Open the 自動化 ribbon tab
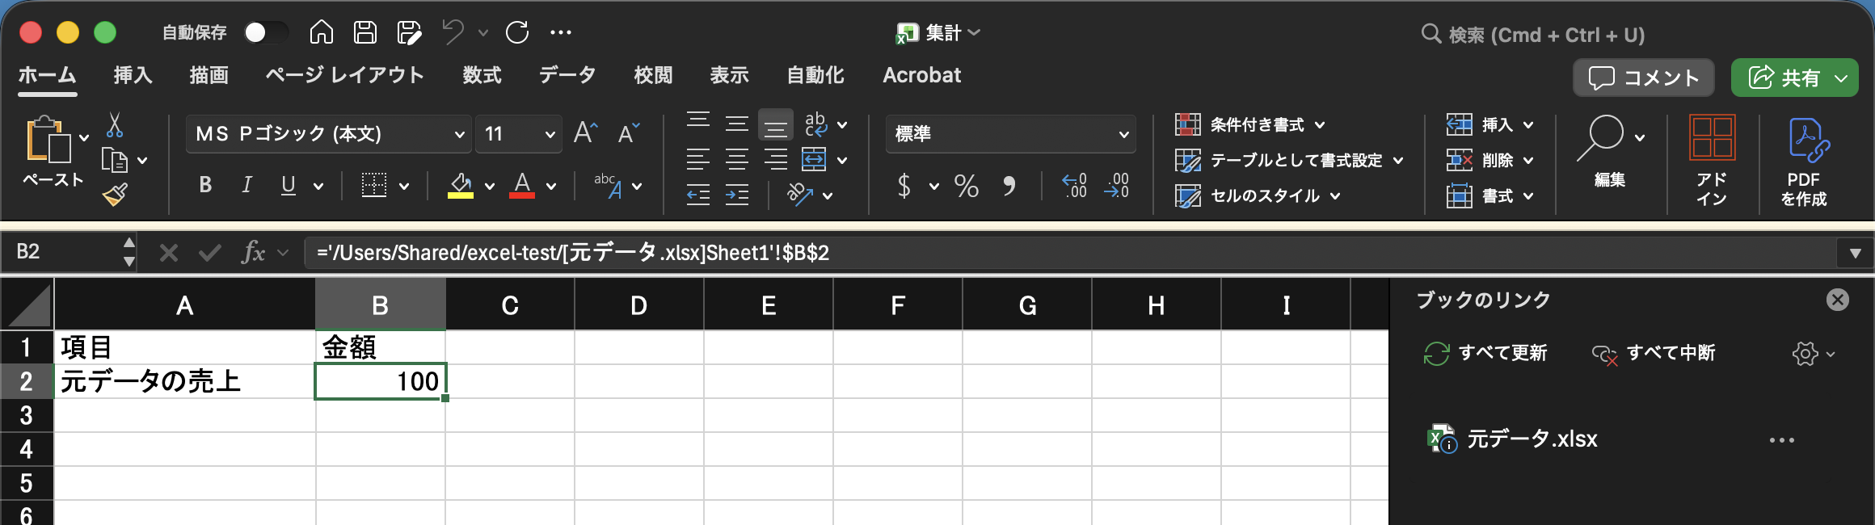 click(815, 75)
